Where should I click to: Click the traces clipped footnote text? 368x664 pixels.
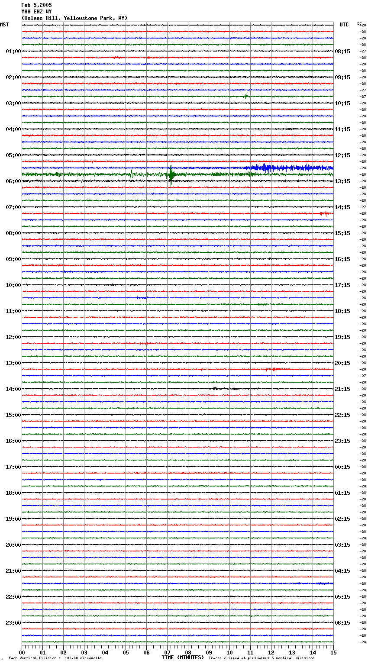click(x=261, y=658)
